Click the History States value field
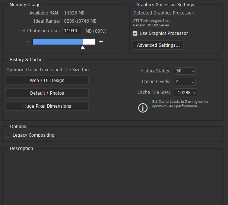 182,71
